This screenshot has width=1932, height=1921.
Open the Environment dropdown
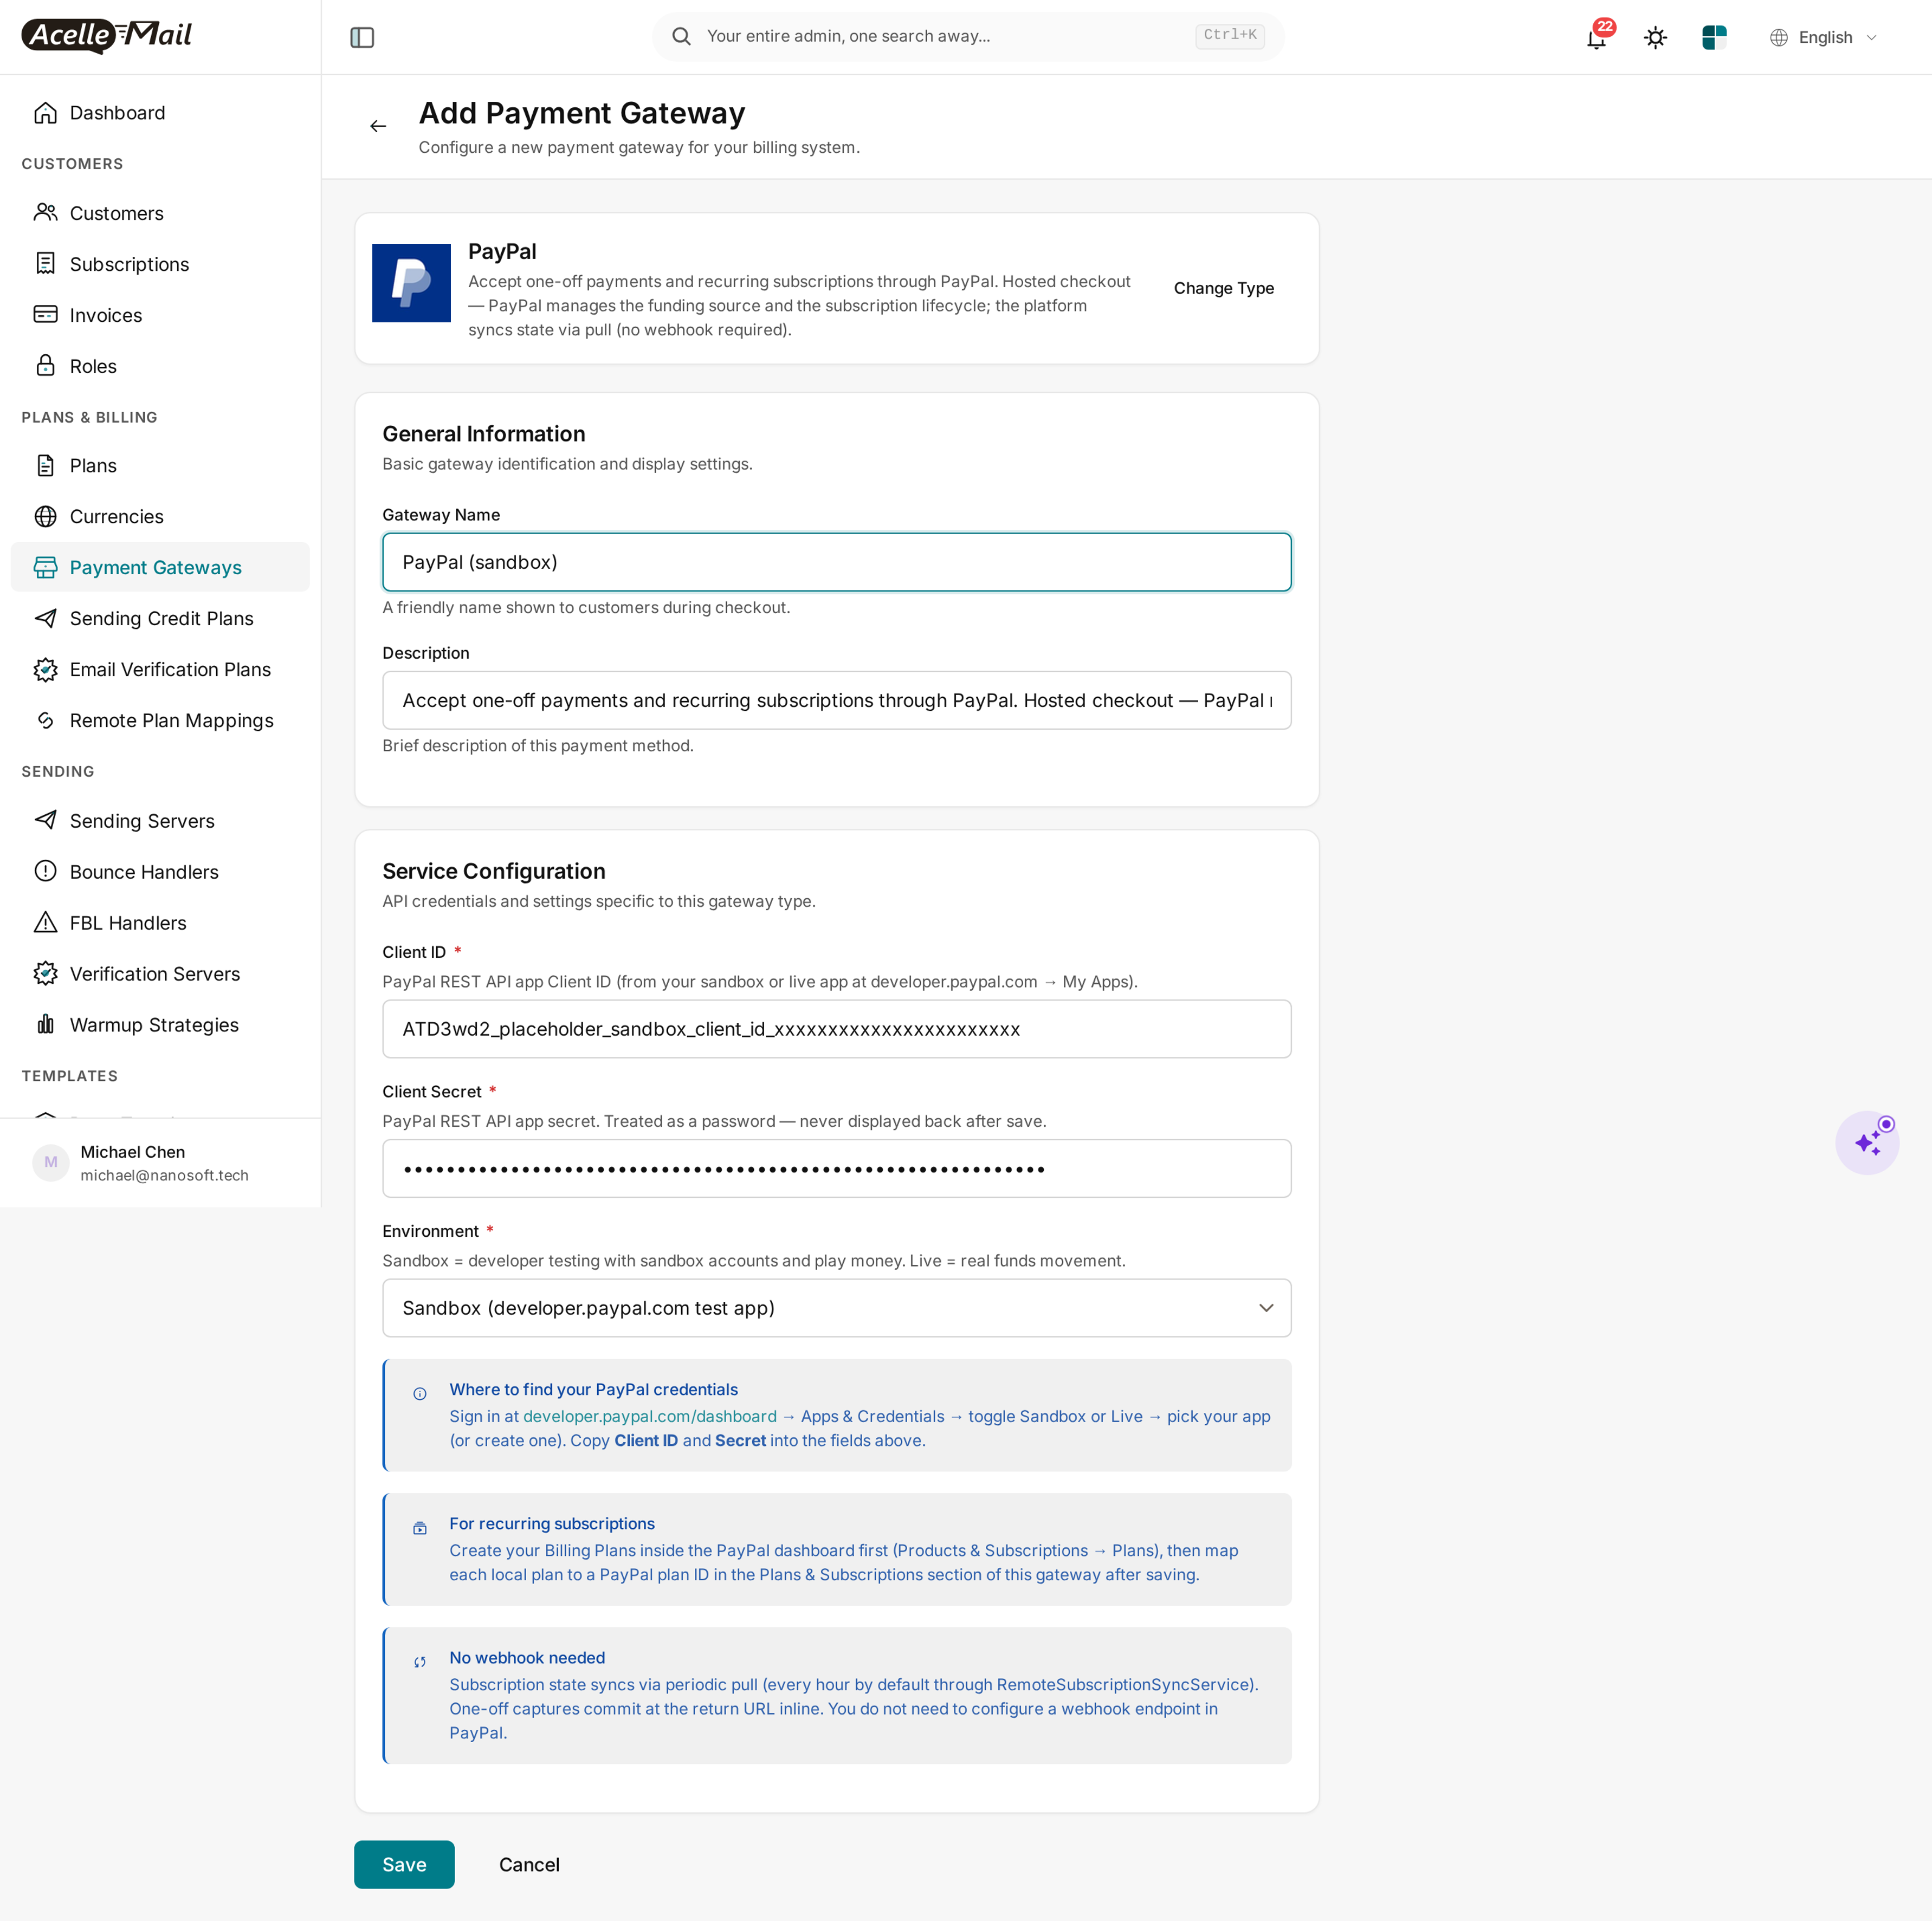[x=836, y=1307]
